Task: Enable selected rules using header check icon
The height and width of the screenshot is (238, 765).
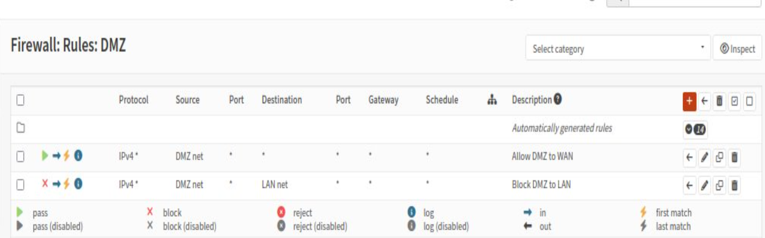Action: (734, 101)
